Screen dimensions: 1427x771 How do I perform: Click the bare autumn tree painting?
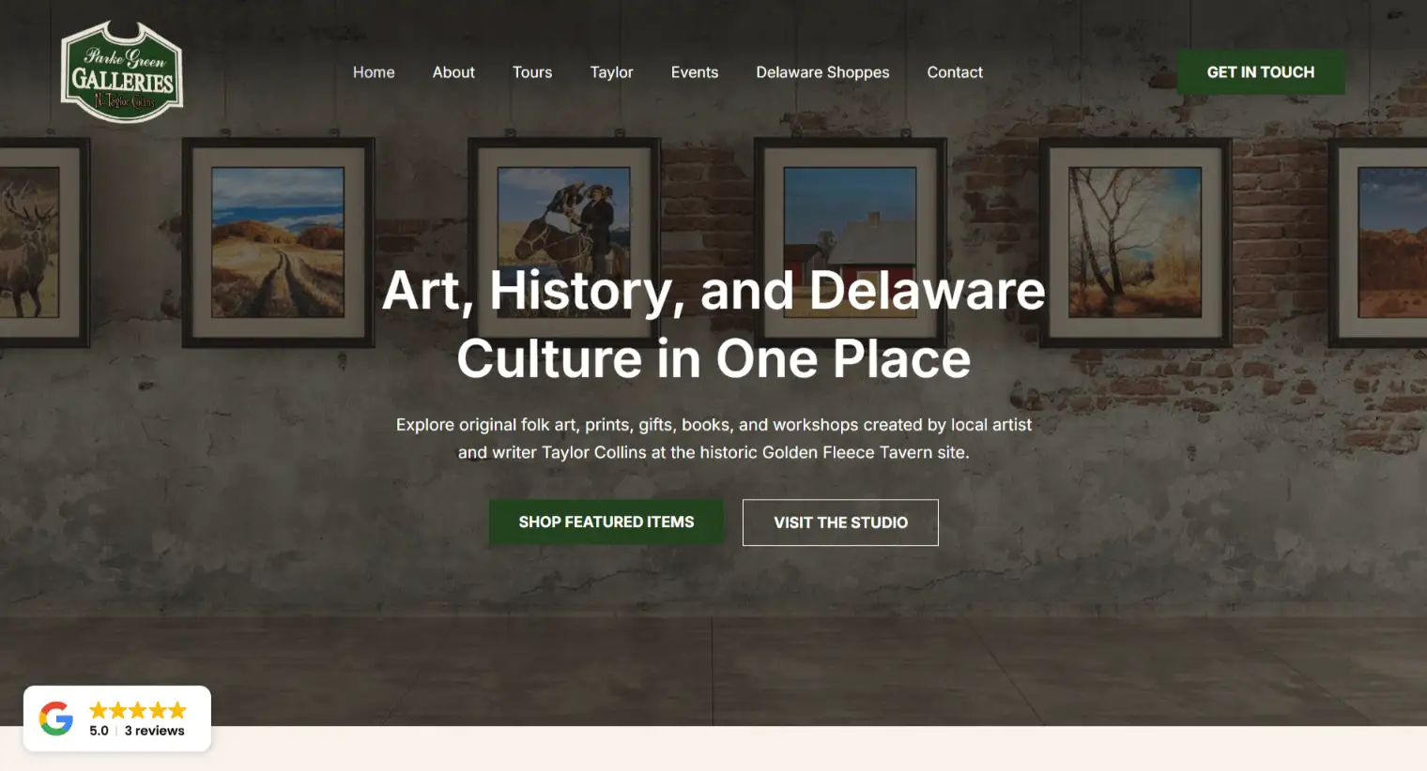click(x=1135, y=242)
